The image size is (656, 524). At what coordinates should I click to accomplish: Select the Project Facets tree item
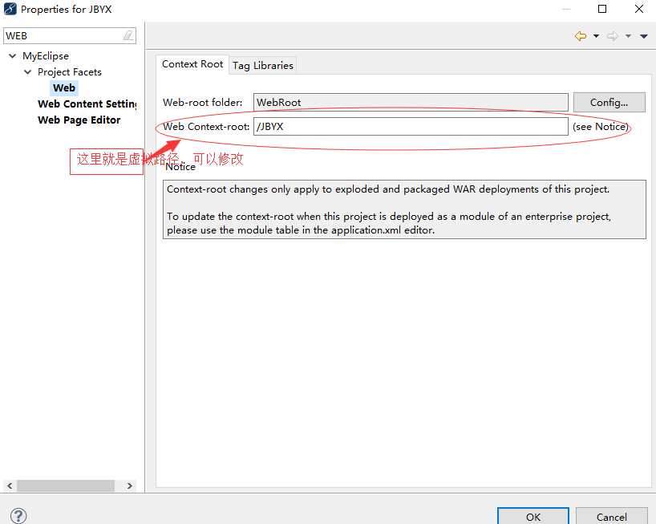(x=70, y=72)
